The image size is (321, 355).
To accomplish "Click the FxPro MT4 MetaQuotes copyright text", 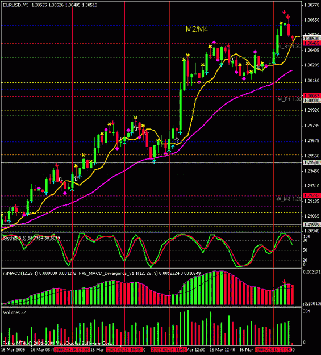I will tap(58, 343).
